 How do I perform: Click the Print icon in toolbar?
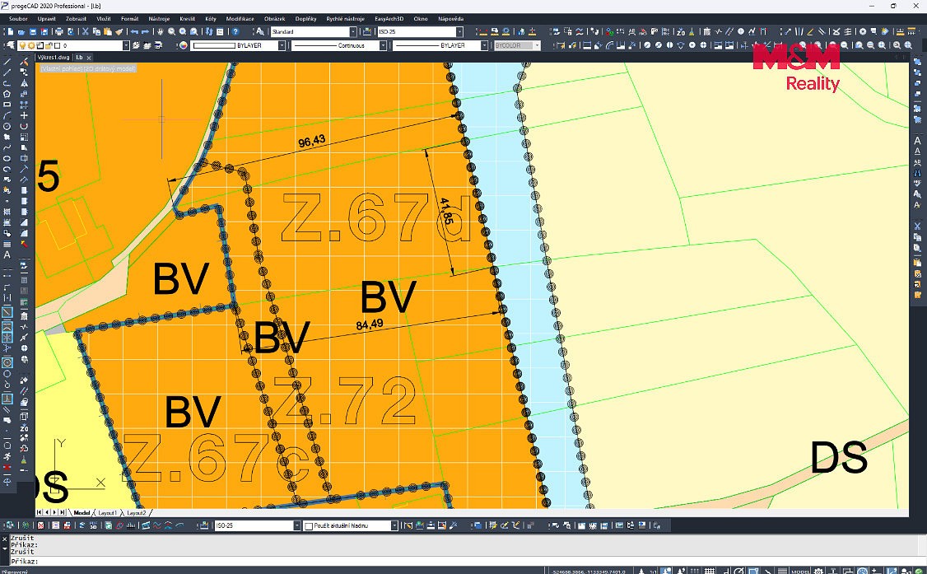click(x=59, y=32)
